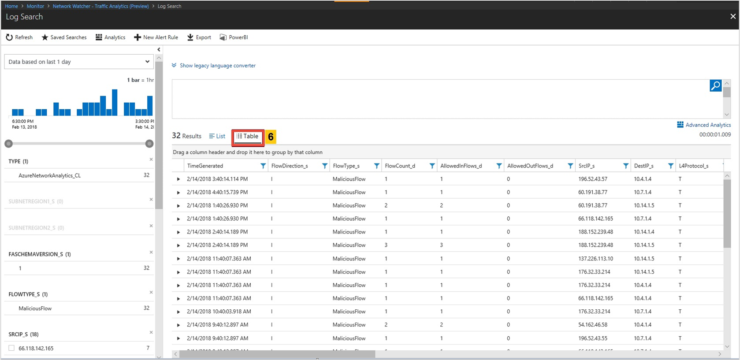
Task: Click the left time range slider handle
Action: tap(9, 144)
